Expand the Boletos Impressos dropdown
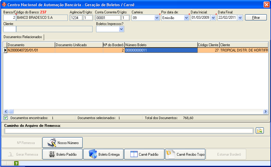 121,29
